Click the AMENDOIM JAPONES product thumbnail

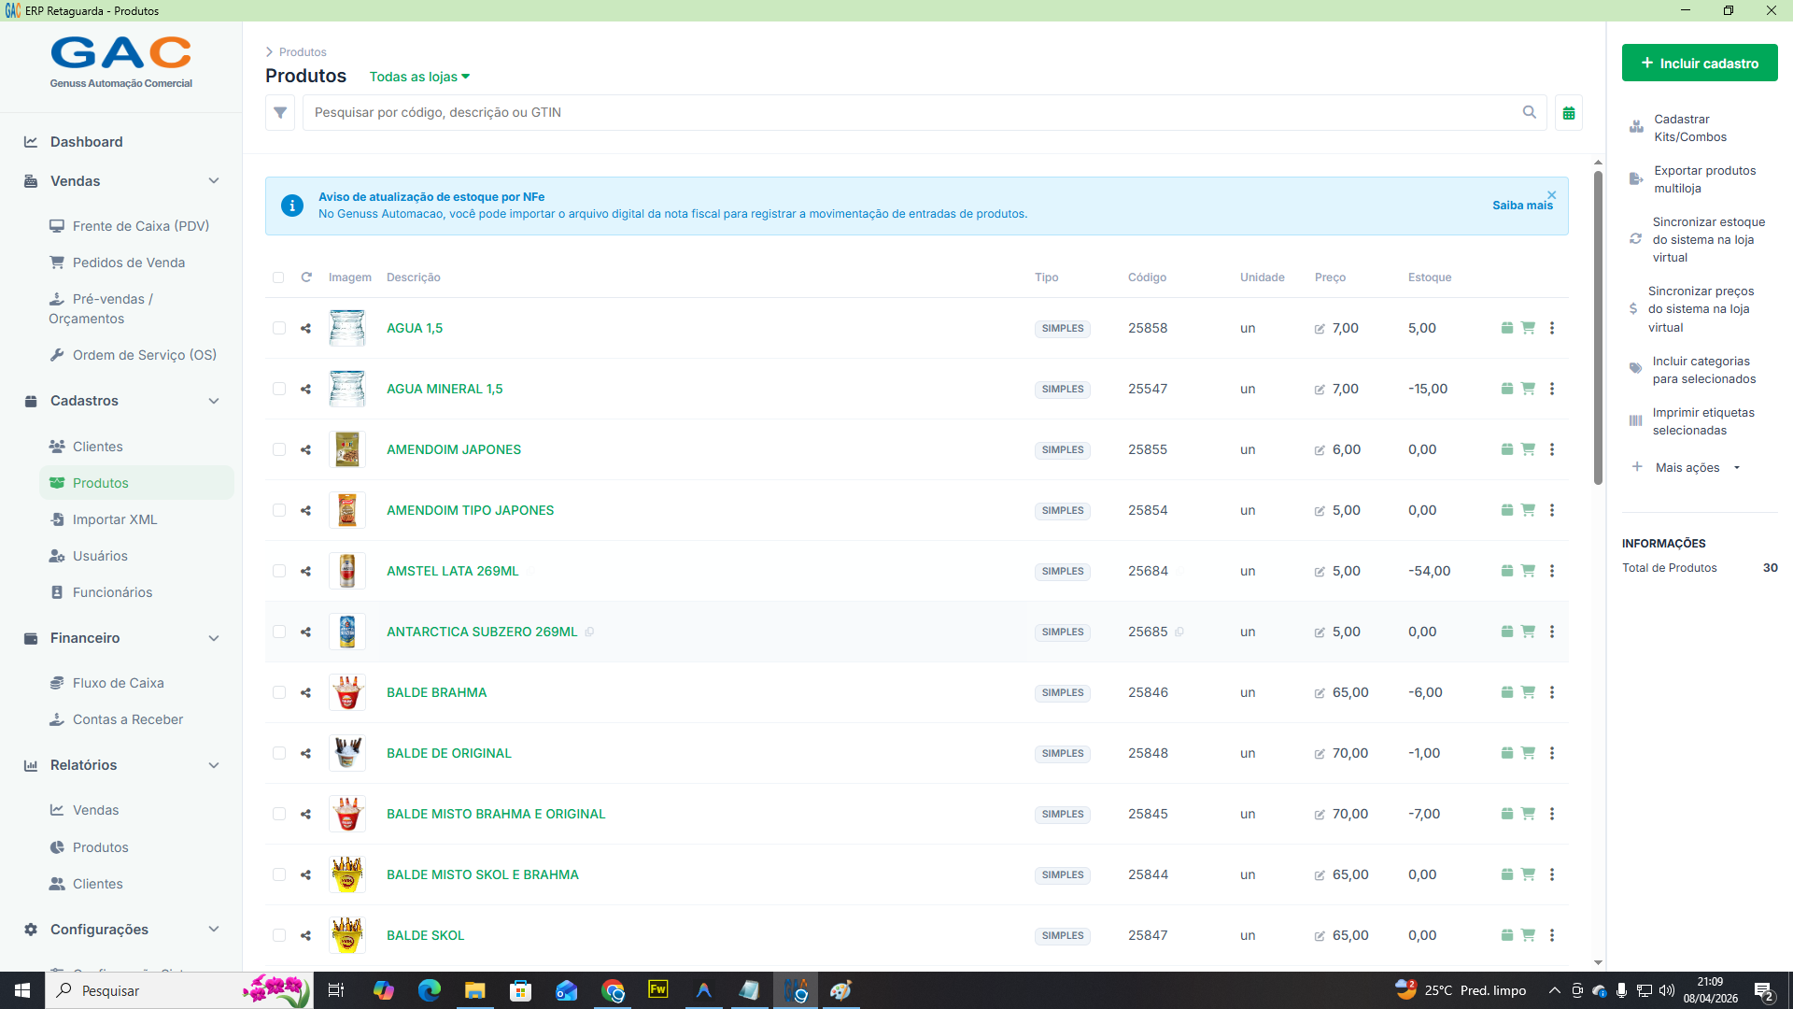tap(347, 449)
